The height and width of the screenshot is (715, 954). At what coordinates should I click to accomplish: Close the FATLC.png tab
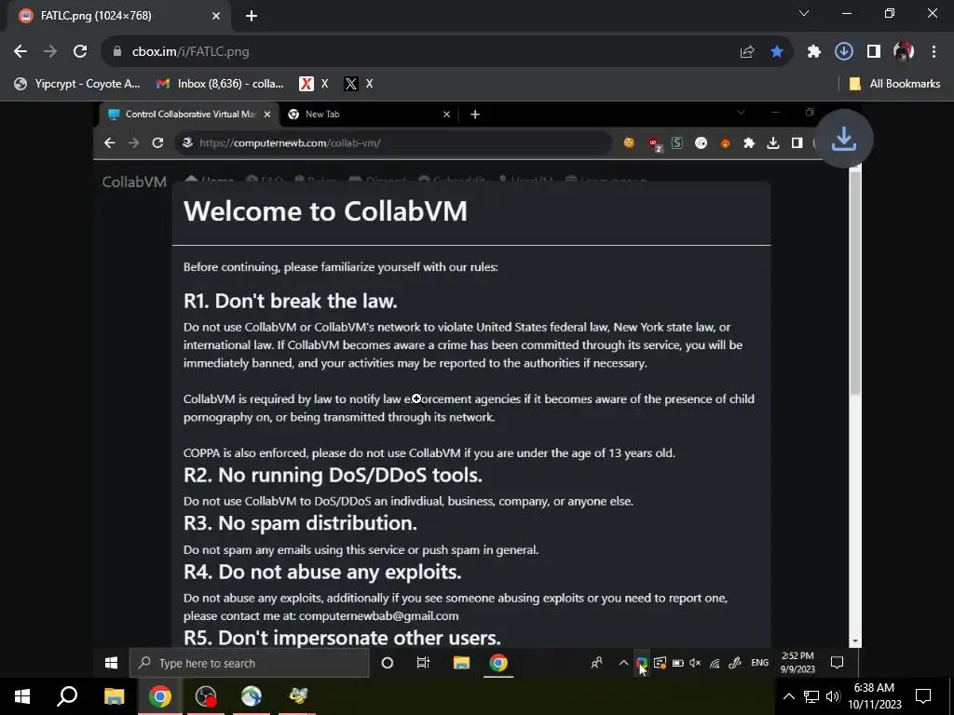(216, 17)
